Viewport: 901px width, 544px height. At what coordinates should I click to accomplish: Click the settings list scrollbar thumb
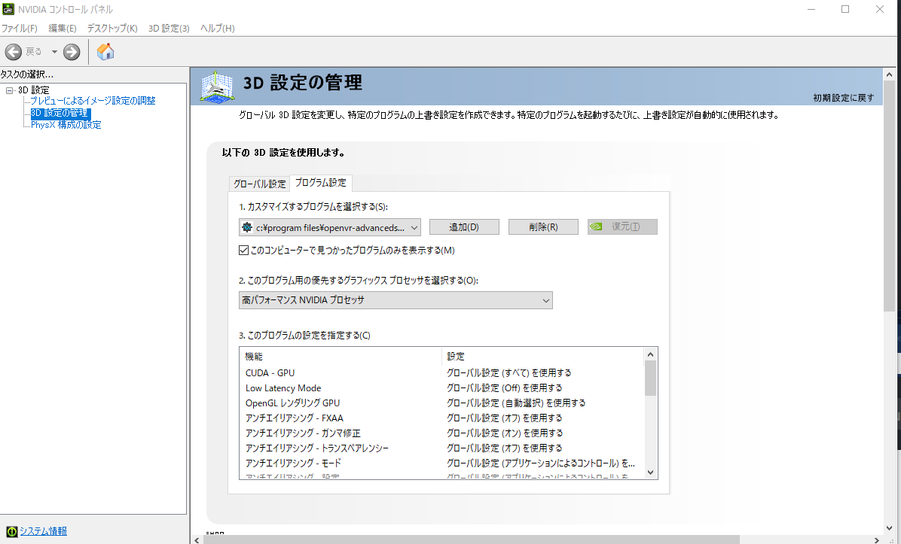tap(650, 378)
